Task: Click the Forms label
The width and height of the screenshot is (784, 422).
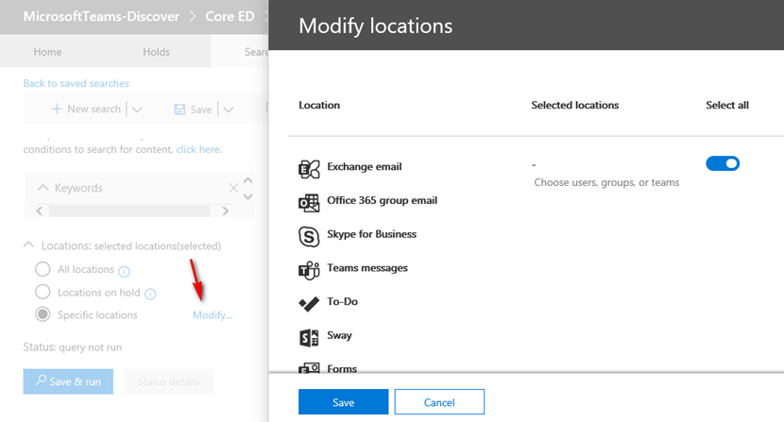Action: click(x=342, y=368)
